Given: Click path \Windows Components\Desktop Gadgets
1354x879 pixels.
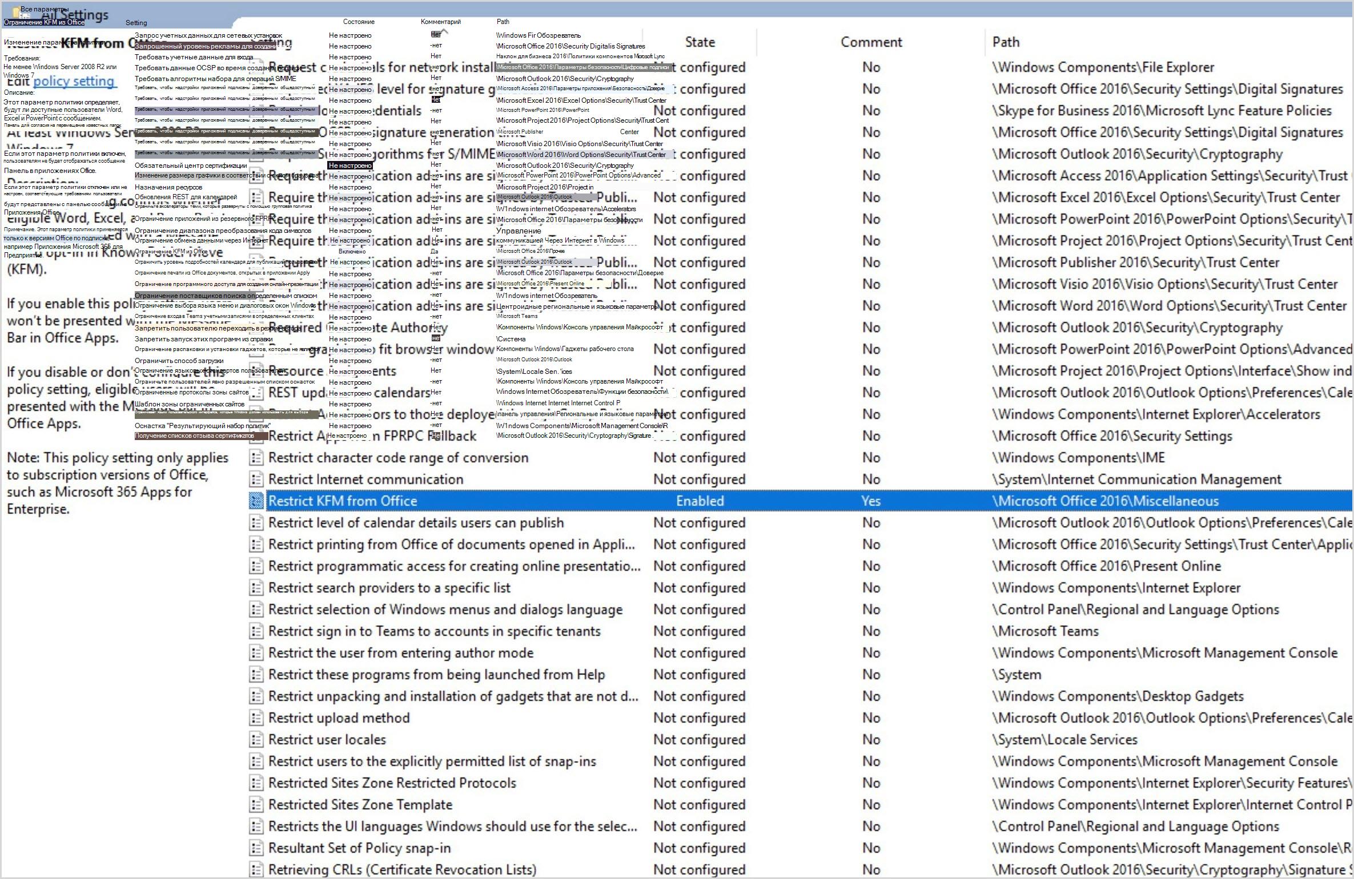Looking at the screenshot, I should 1118,696.
